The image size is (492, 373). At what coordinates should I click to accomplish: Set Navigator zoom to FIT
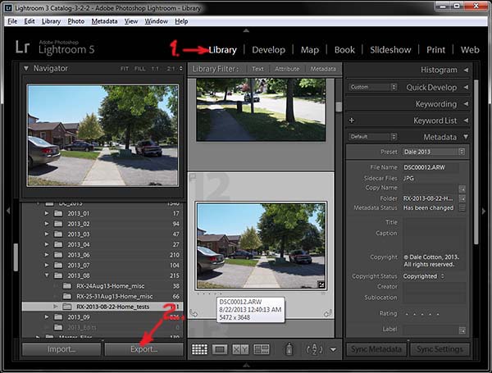[125, 68]
